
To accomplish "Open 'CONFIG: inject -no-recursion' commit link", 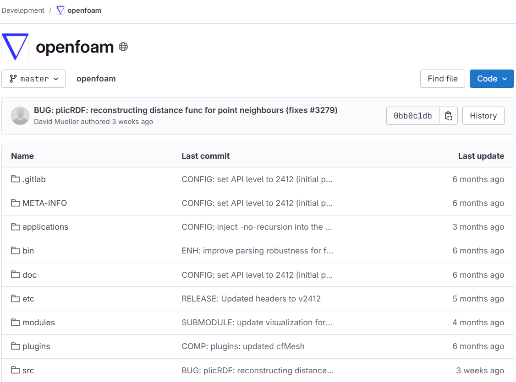I will (x=257, y=227).
